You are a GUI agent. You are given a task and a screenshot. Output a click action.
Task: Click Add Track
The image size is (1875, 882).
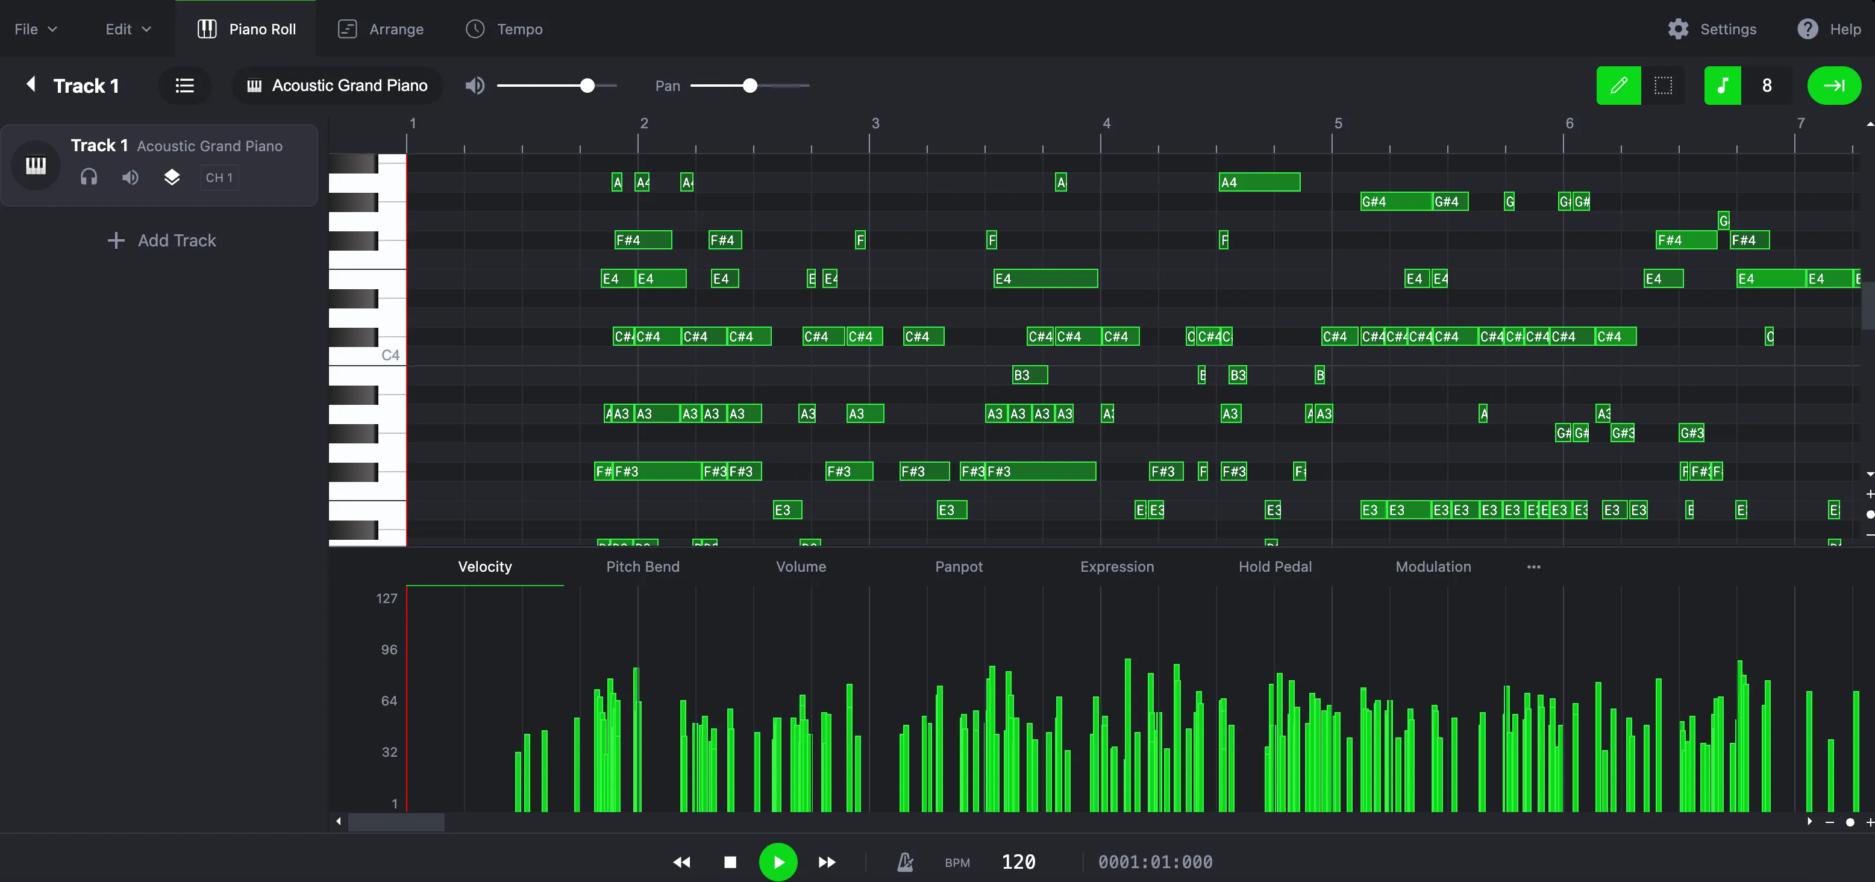[161, 240]
